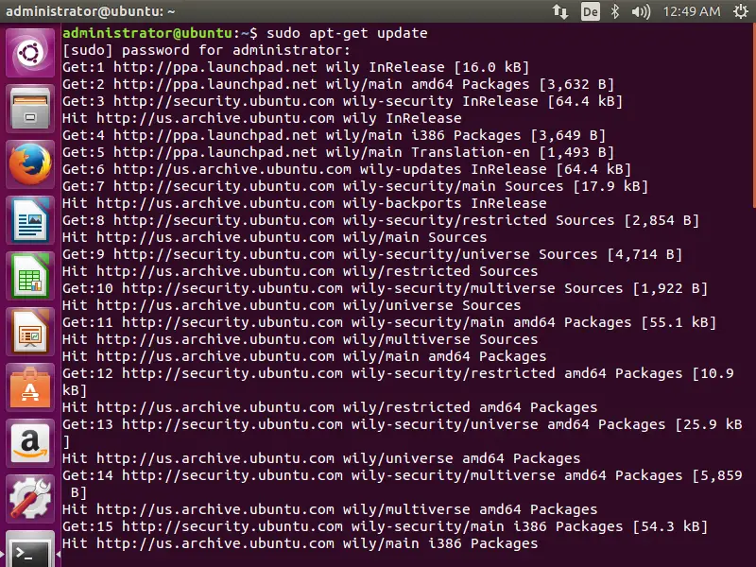Click the Get:8 wily-security/restricted Sources line
756x567 pixels.
click(381, 220)
